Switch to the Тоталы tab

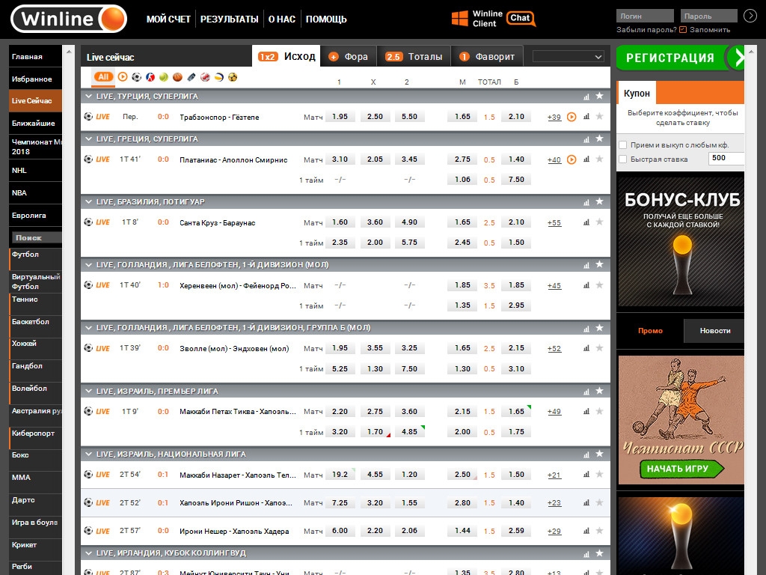click(414, 57)
